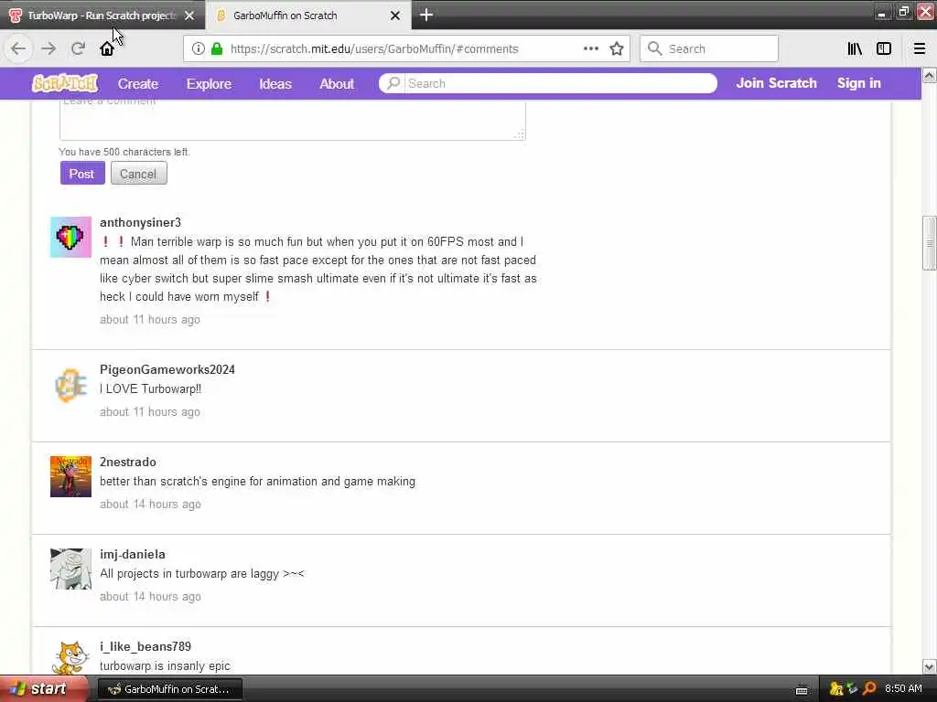View site information icon in address bar
937x702 pixels.
click(x=198, y=48)
